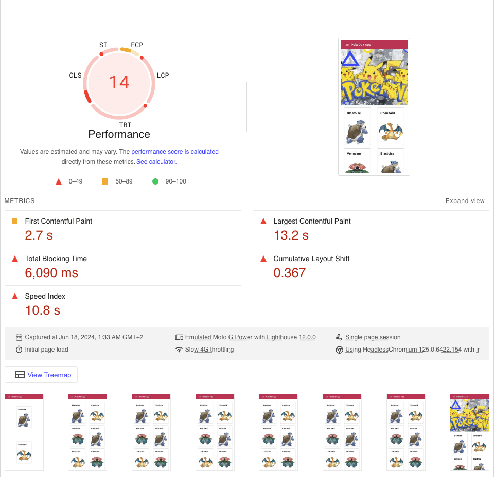Open the second filmstrip frame thumbnail
The image size is (494, 477).
pyautogui.click(x=87, y=432)
